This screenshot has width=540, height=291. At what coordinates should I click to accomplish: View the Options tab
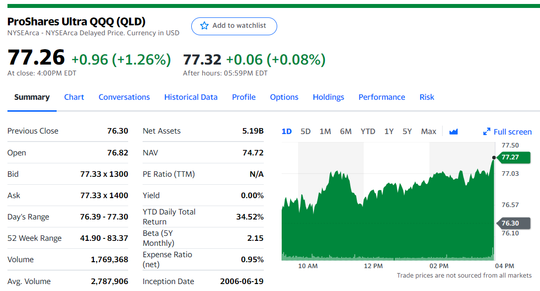click(x=284, y=97)
